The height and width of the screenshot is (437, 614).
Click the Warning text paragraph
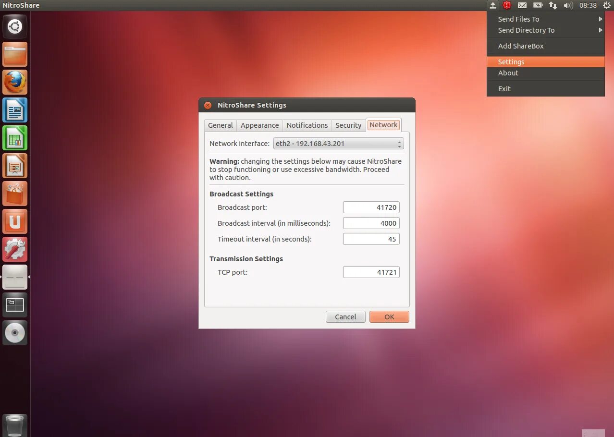click(306, 170)
